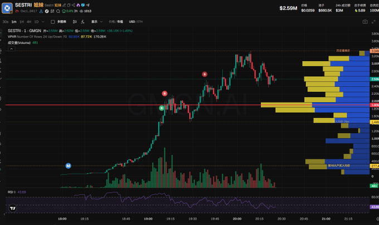The width and height of the screenshot is (379, 225).
Task: Click the SESTRI token logo avatar
Action: tap(7, 8)
